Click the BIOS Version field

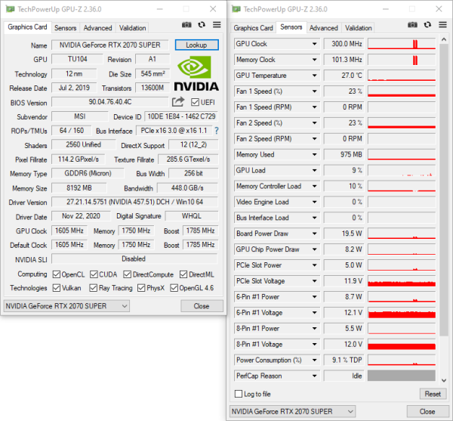coord(110,102)
